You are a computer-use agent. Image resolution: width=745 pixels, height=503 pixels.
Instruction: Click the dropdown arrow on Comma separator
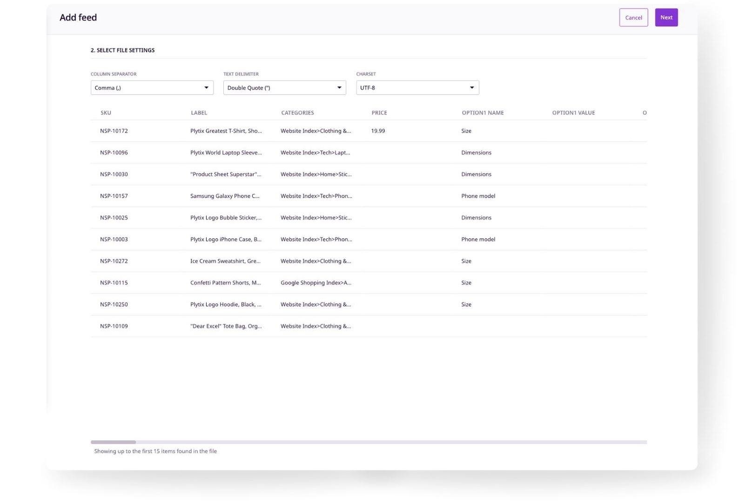[x=206, y=87]
